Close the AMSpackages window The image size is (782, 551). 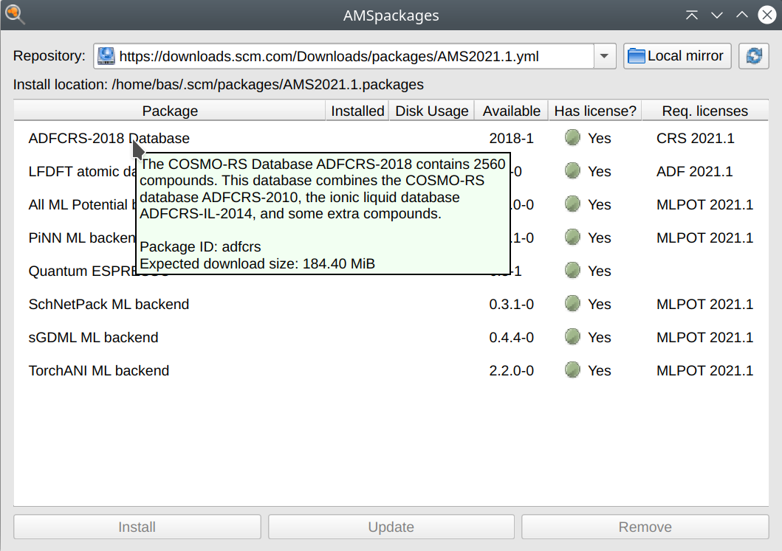coord(767,15)
